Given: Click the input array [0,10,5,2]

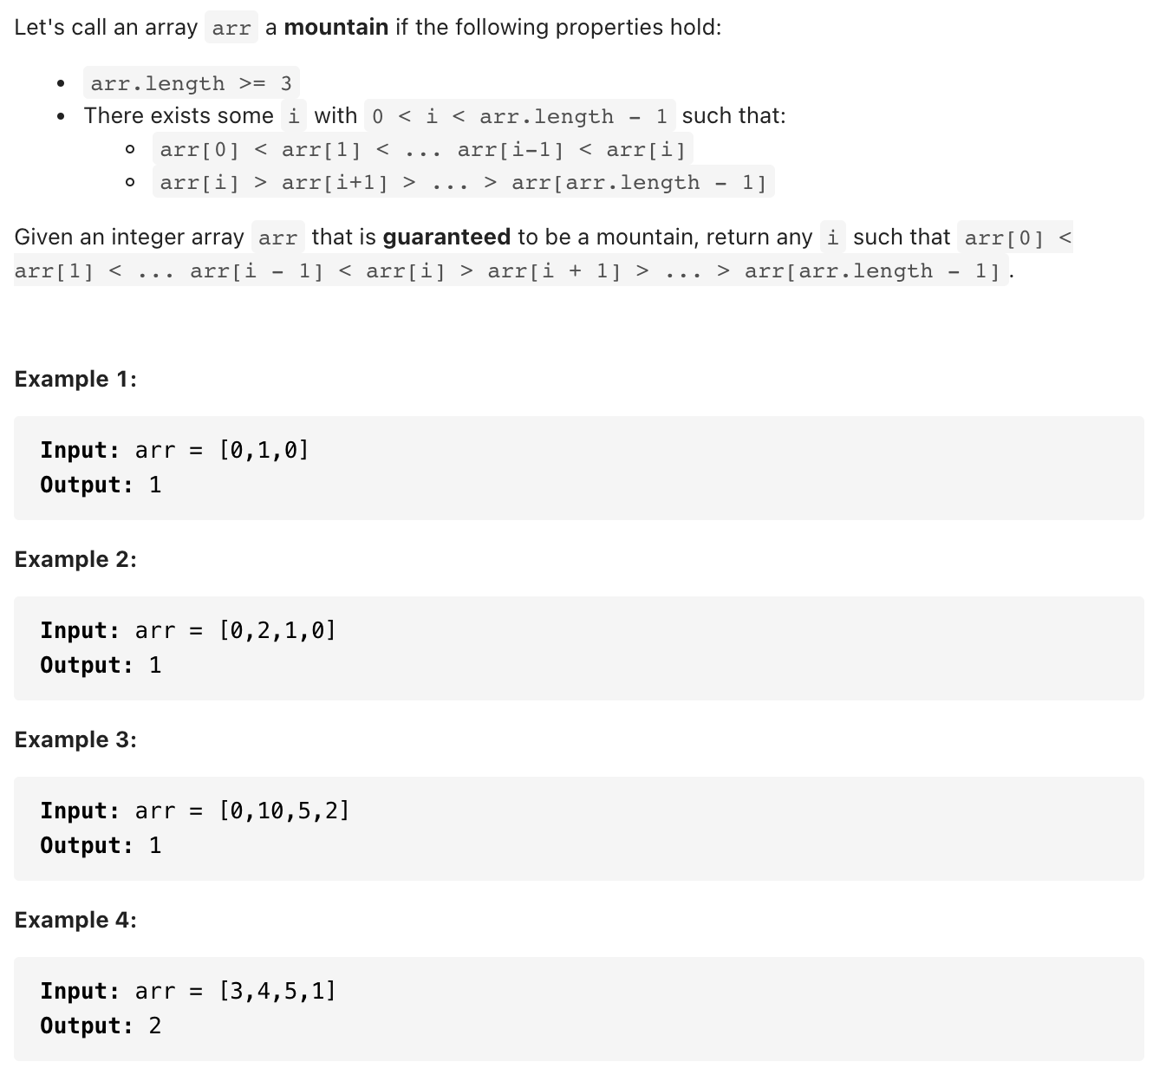Looking at the screenshot, I should point(284,811).
